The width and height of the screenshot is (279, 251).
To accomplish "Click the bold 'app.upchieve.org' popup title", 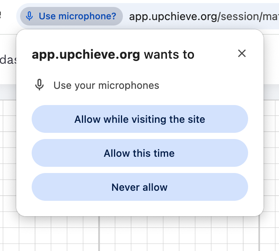I will (86, 55).
